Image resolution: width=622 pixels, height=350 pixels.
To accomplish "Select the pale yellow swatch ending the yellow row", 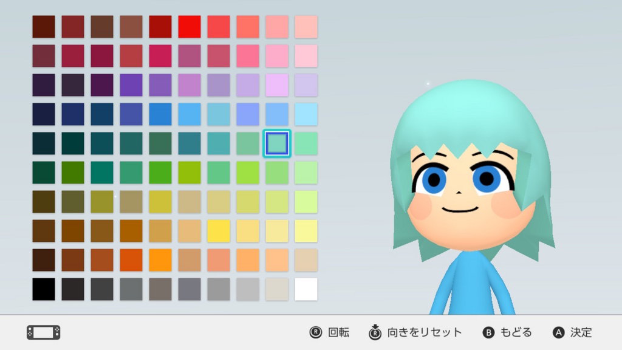I will (x=306, y=231).
